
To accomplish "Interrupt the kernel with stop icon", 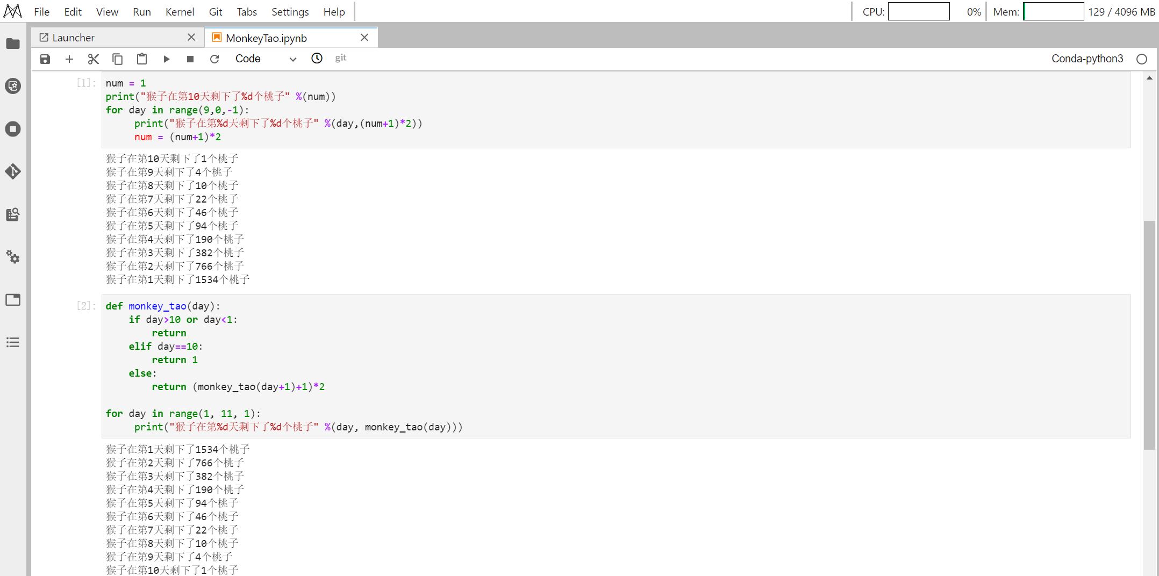I will click(190, 59).
